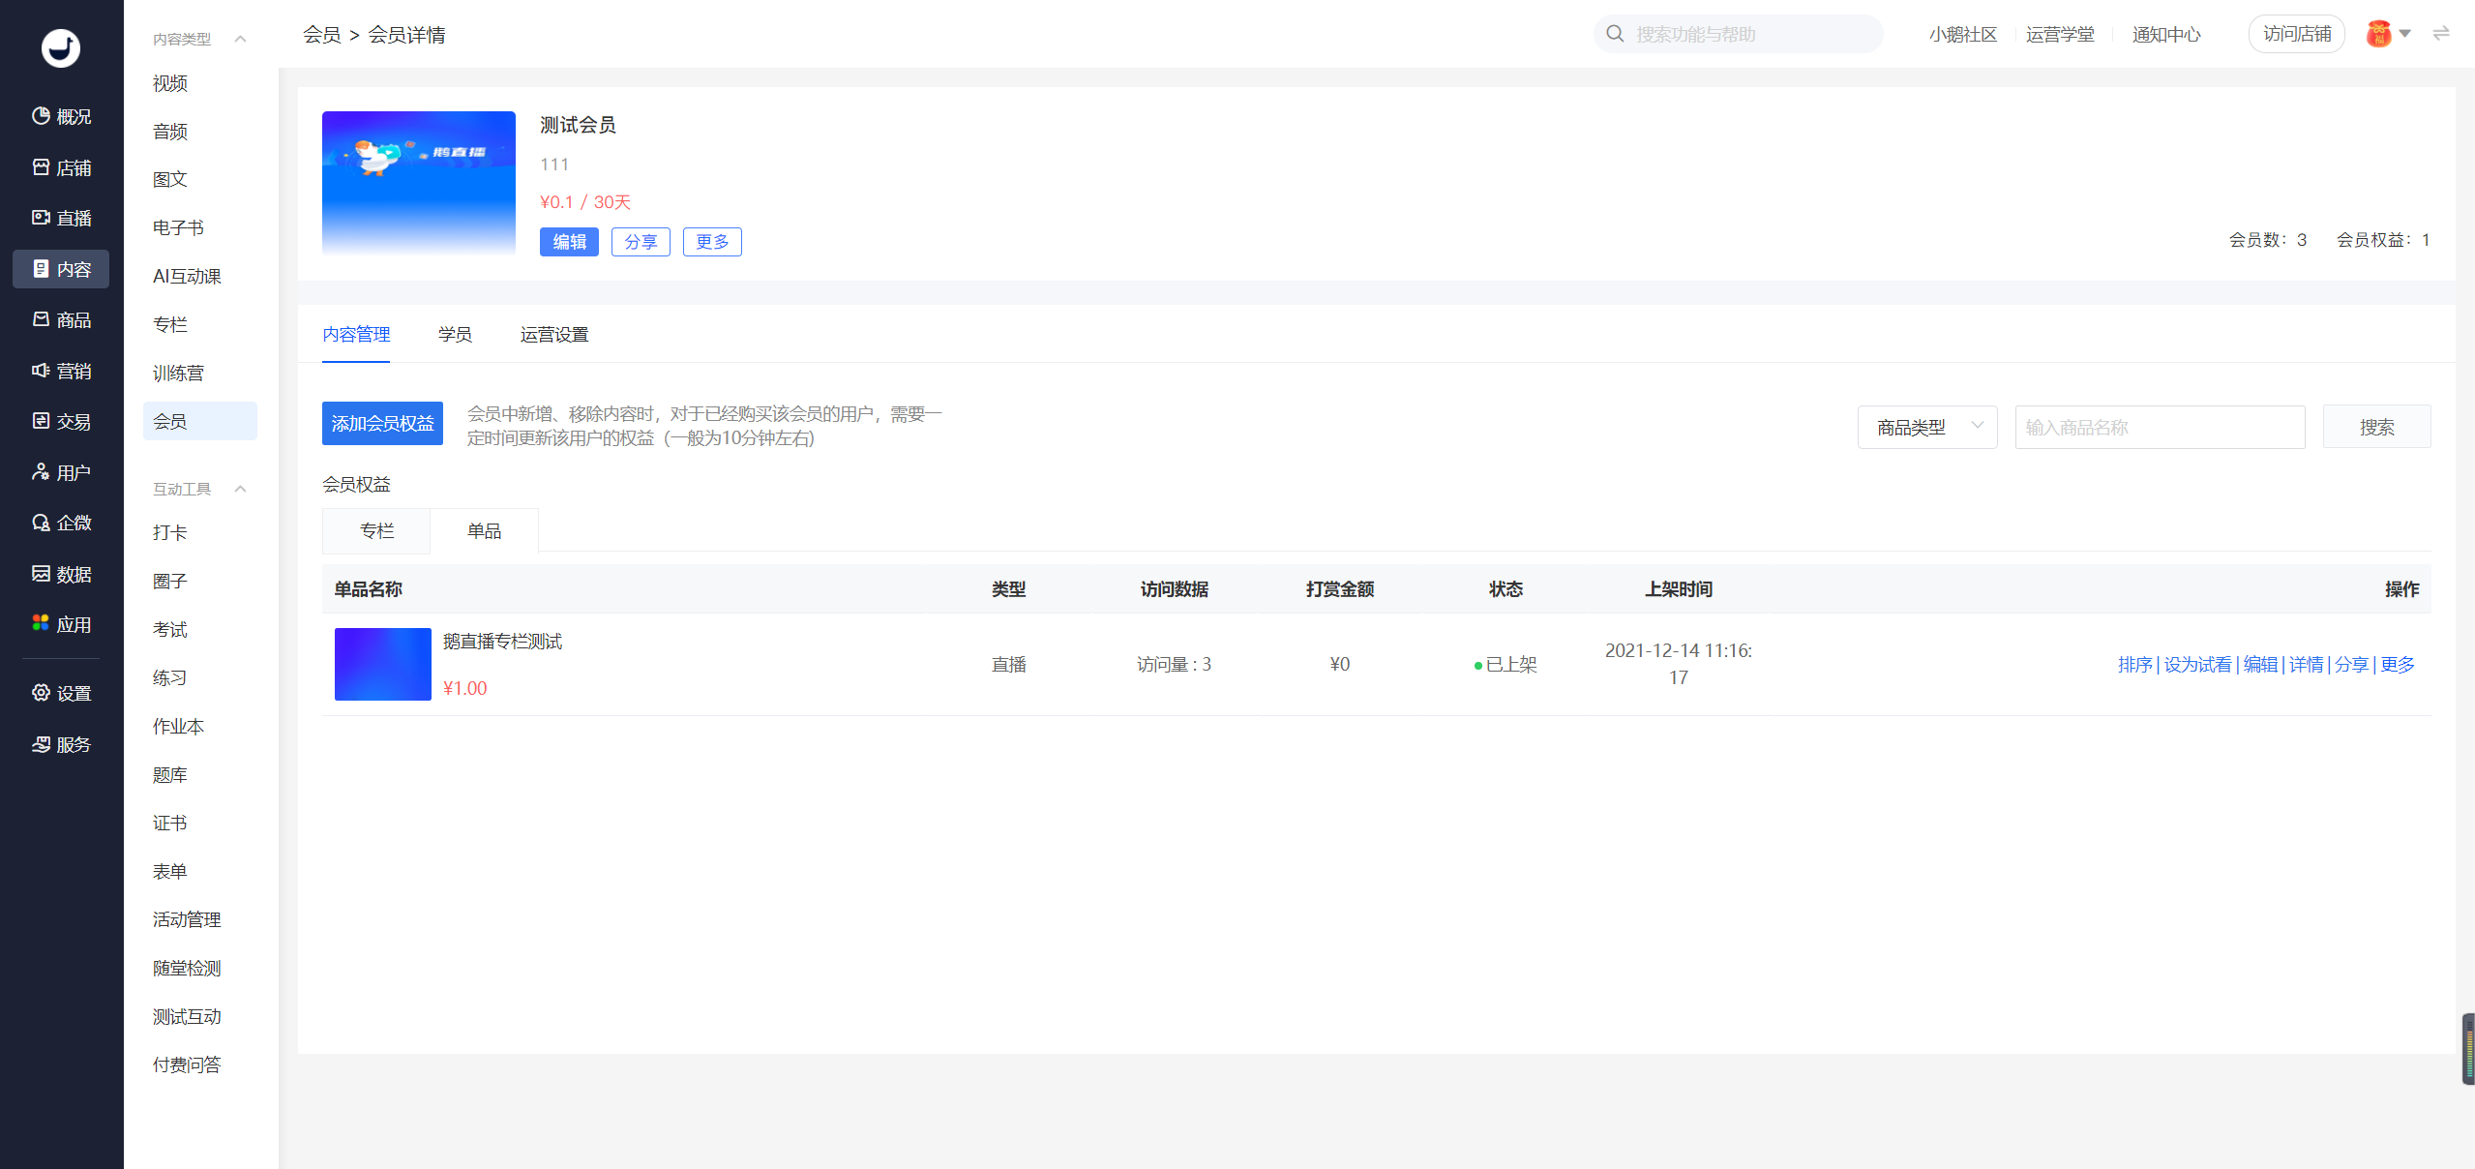
Task: Click the 搜索 button
Action: click(x=2376, y=427)
